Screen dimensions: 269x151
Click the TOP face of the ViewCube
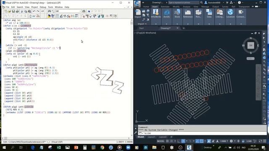[x=251, y=45]
